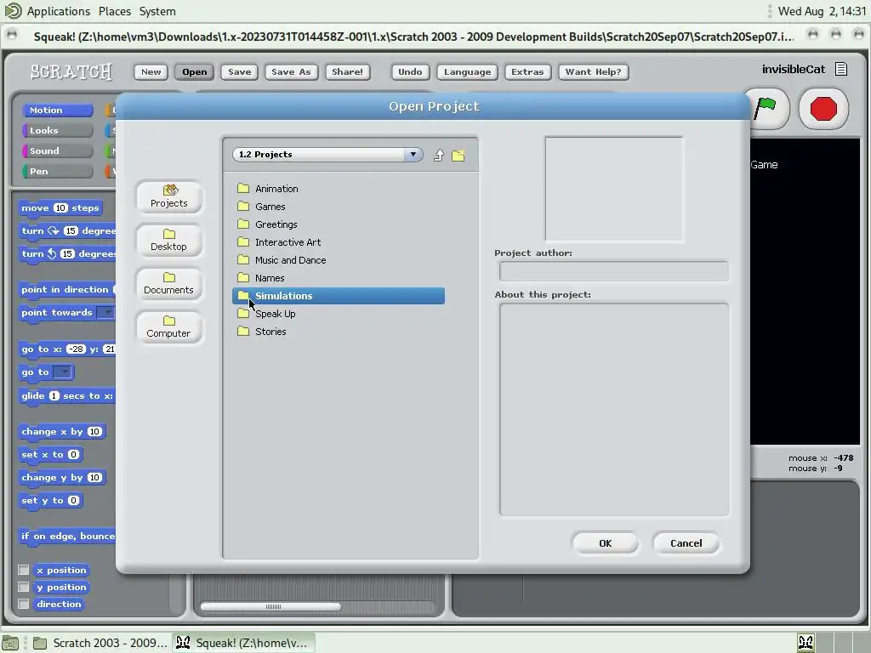Click the move 10 steps block
The width and height of the screenshot is (871, 653).
coord(60,207)
